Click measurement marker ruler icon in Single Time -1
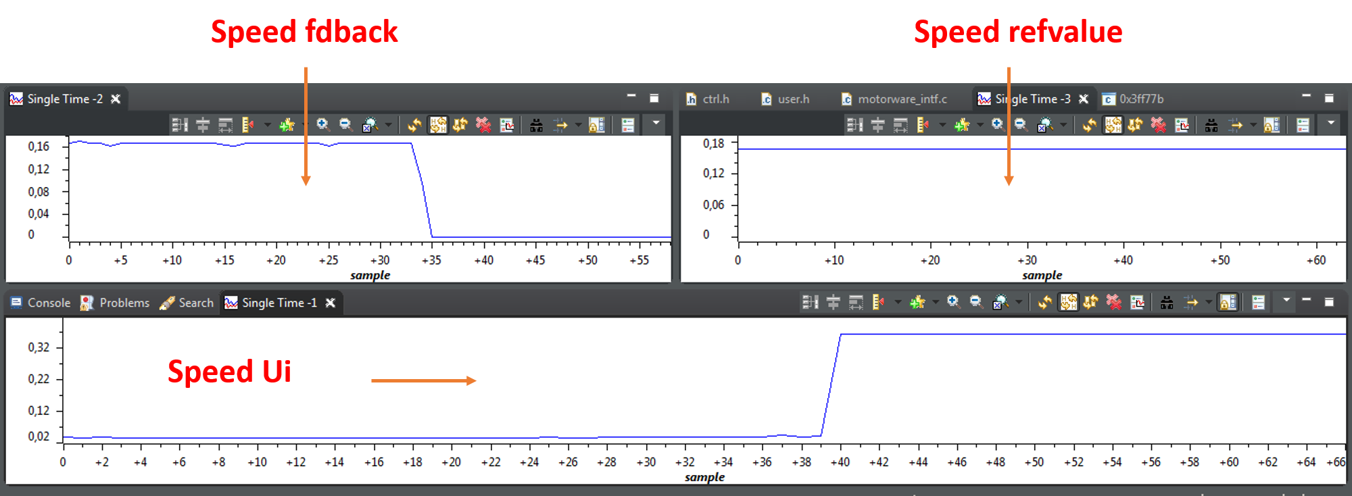 (878, 302)
